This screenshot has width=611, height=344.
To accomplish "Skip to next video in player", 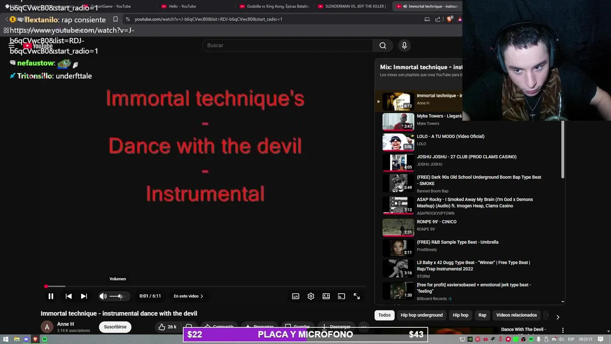I will (x=84, y=296).
